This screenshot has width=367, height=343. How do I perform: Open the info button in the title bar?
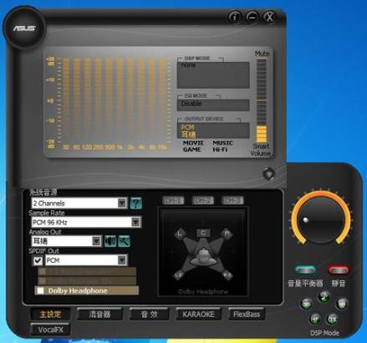point(235,18)
